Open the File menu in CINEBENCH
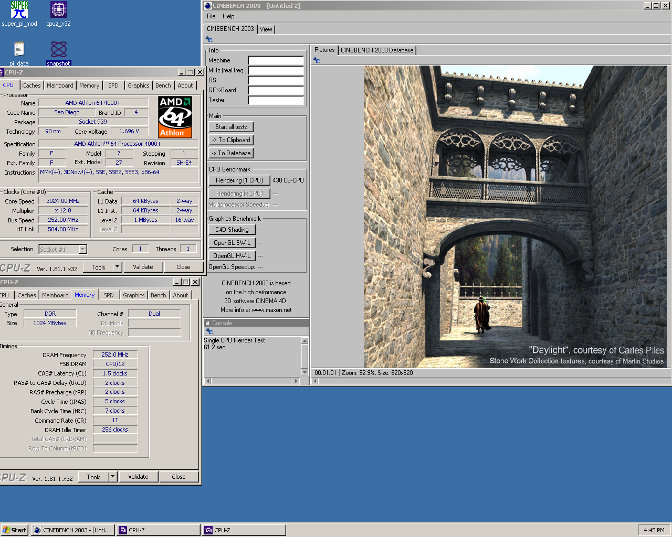The image size is (672, 537). tap(211, 16)
